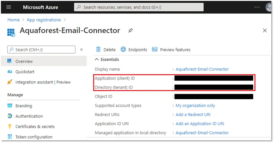Pin Aquaforest-Email-Connector to dashboard
Image resolution: width=274 pixels, height=143 pixels.
pos(130,31)
